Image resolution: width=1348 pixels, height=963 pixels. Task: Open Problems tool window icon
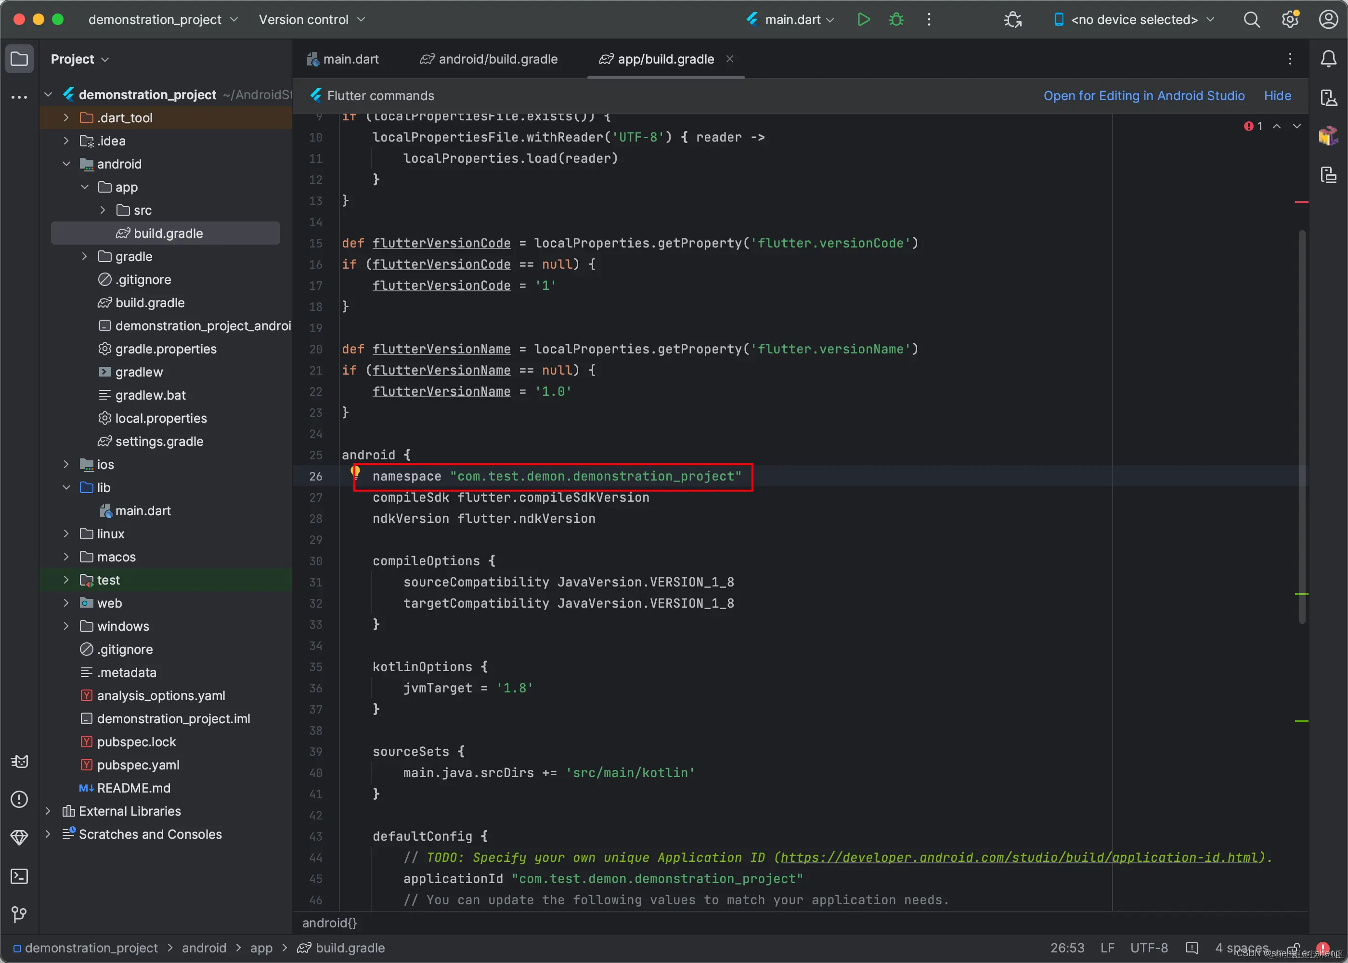coord(19,799)
